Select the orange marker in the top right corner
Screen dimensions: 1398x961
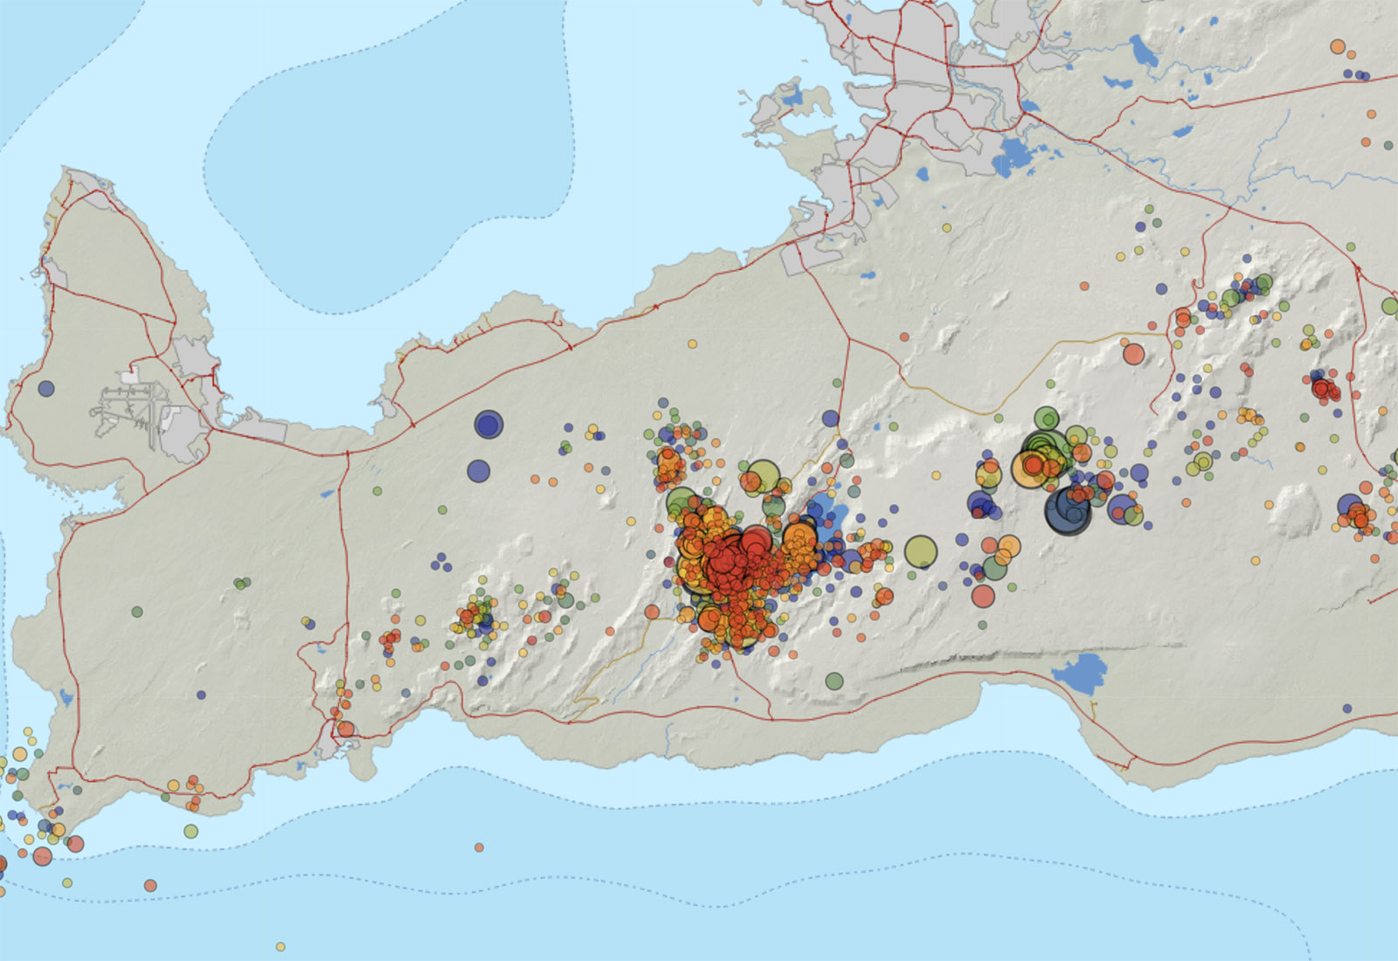point(1338,46)
